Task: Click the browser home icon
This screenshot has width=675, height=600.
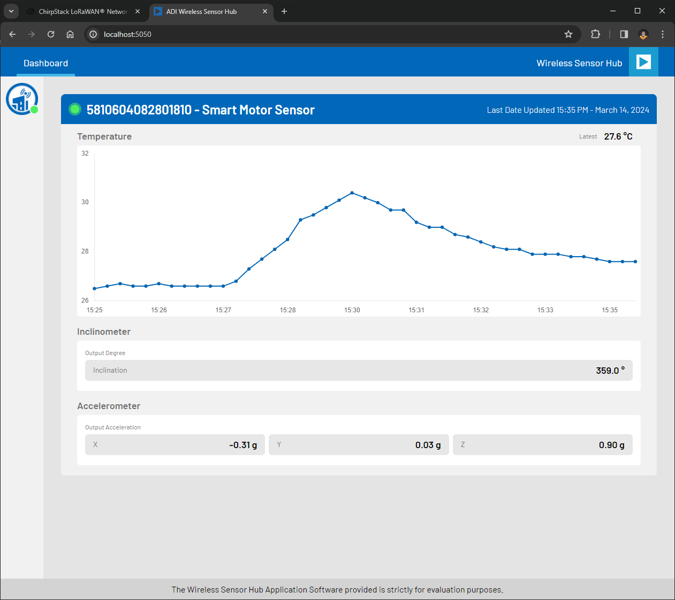Action: (x=70, y=34)
